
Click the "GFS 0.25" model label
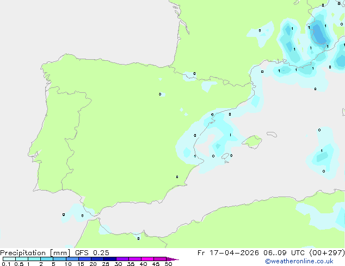click(x=92, y=253)
